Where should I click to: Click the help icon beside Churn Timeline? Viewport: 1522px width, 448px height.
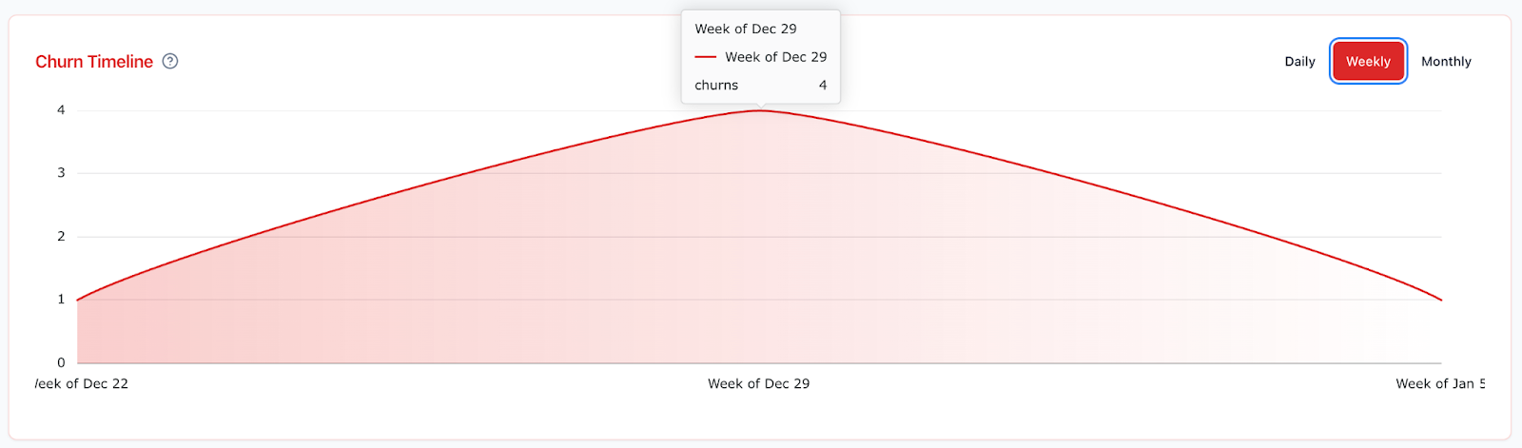(170, 62)
